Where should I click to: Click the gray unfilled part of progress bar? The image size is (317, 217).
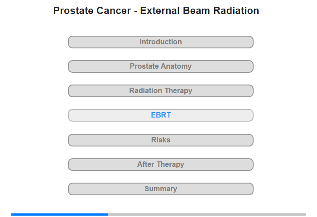pyautogui.click(x=207, y=214)
